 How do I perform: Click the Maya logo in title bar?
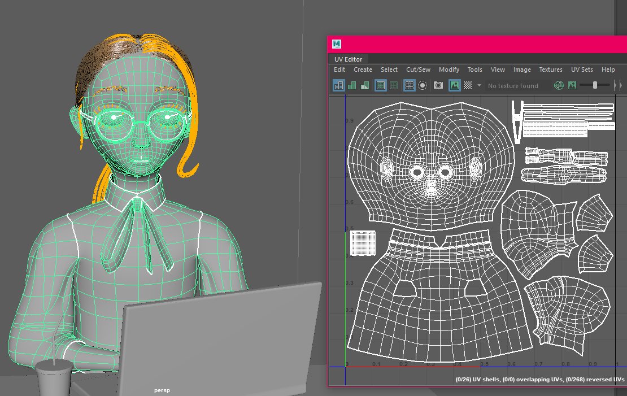click(337, 44)
